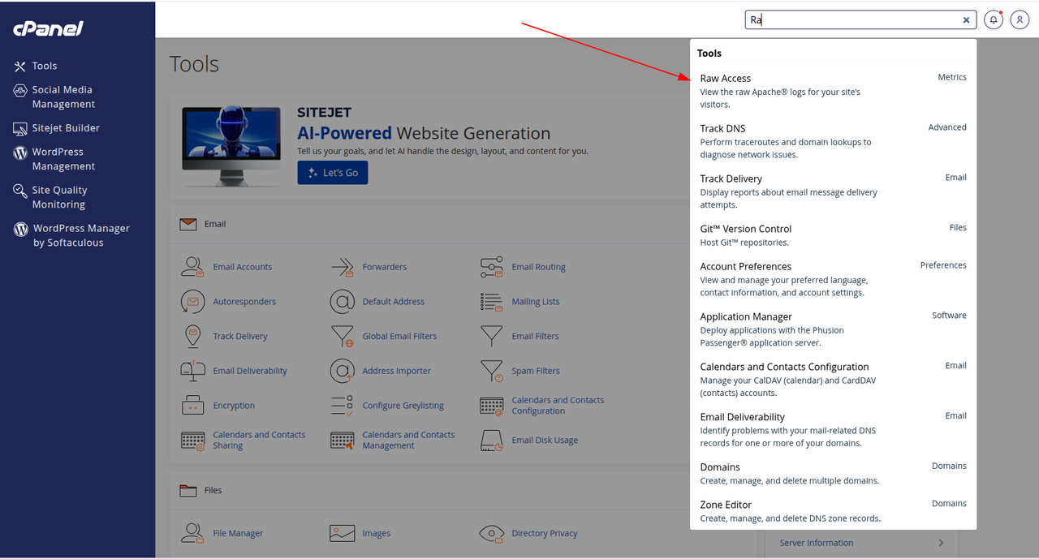Viewport: 1039px width, 559px height.
Task: Click the Advanced category label
Action: [947, 127]
